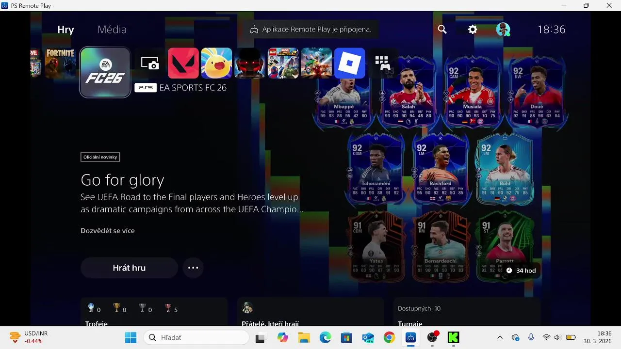
Task: Open Wi-Fi network tray icon
Action: [x=546, y=337]
